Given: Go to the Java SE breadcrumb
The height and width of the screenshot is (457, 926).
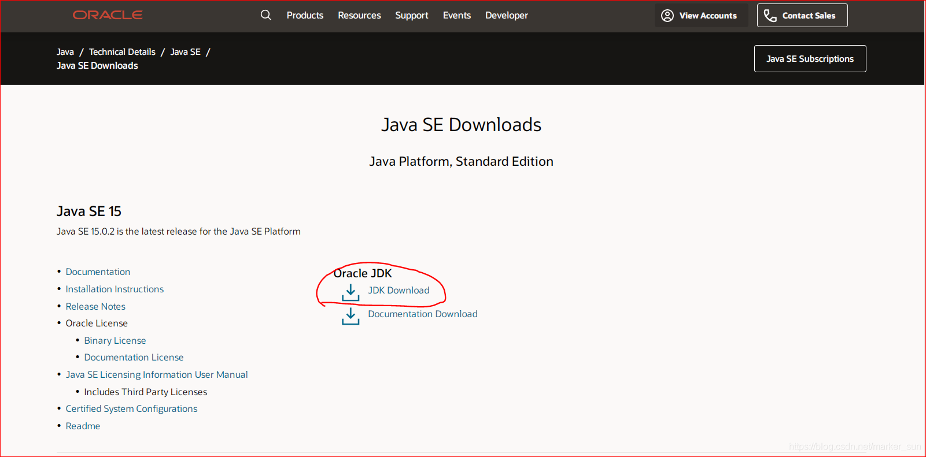Looking at the screenshot, I should coord(185,52).
